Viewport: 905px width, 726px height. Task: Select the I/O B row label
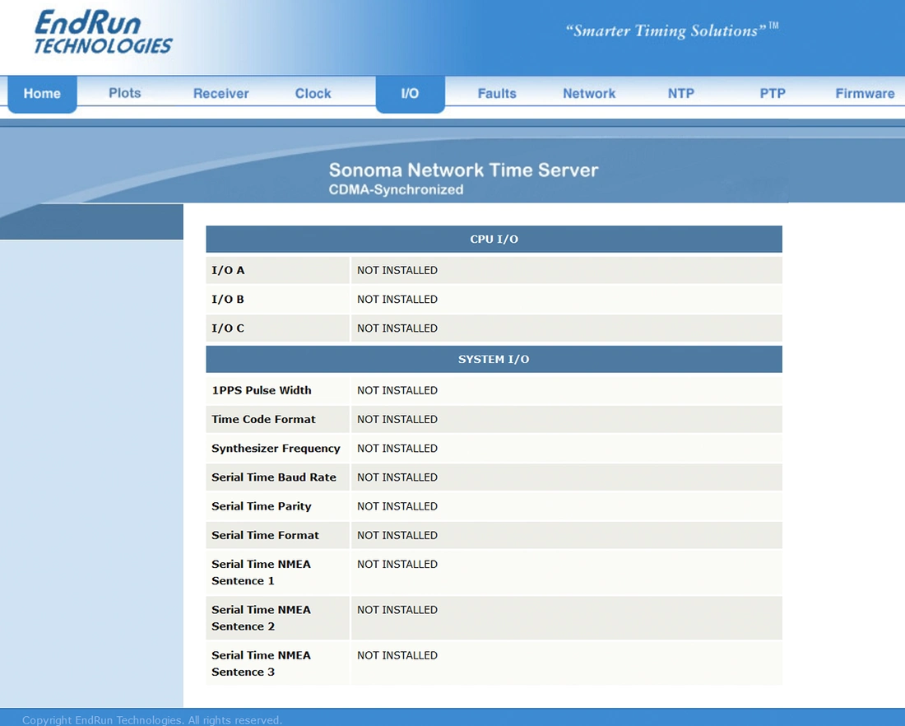click(228, 299)
